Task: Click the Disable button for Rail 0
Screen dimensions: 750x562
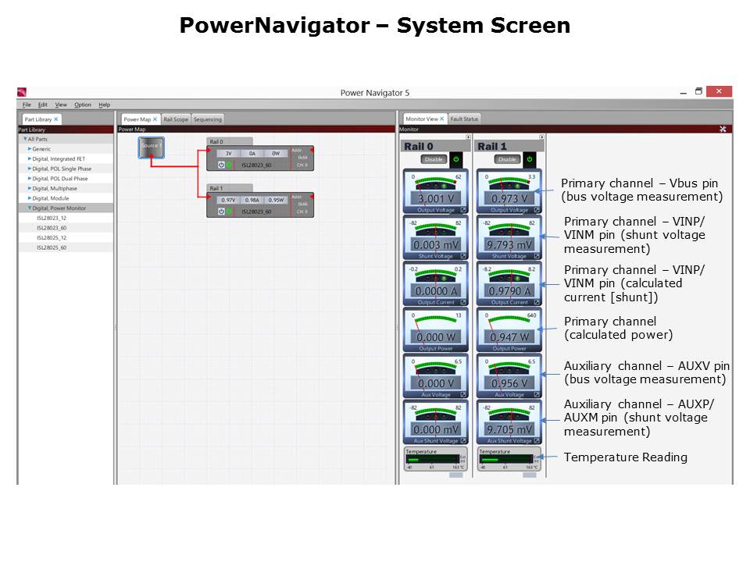Action: point(434,159)
